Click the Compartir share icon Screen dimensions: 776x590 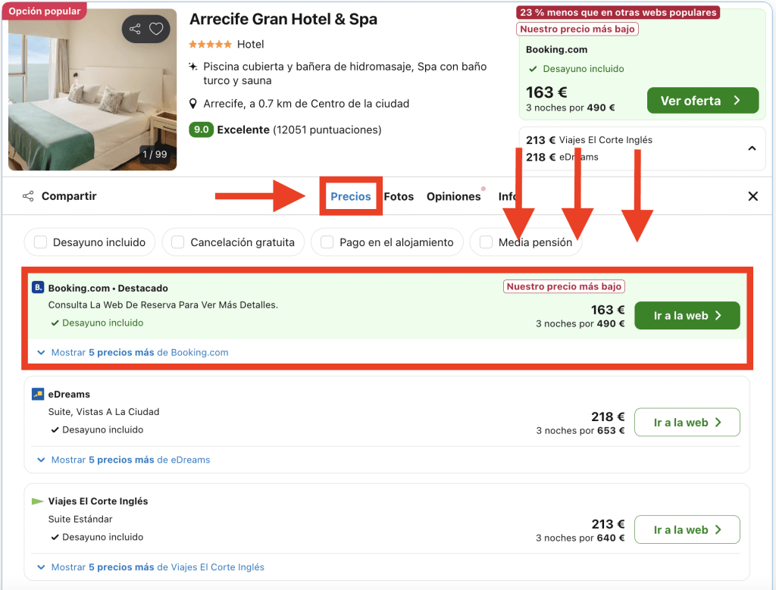coord(28,196)
